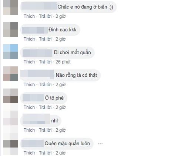Click 'Thích' under 'Ô tô phê'
185x156 pixels.
click(x=29, y=107)
